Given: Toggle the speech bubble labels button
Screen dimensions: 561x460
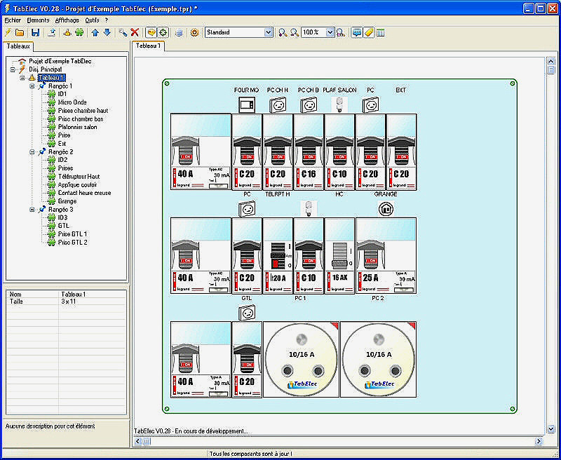Looking at the screenshot, I should (x=356, y=32).
